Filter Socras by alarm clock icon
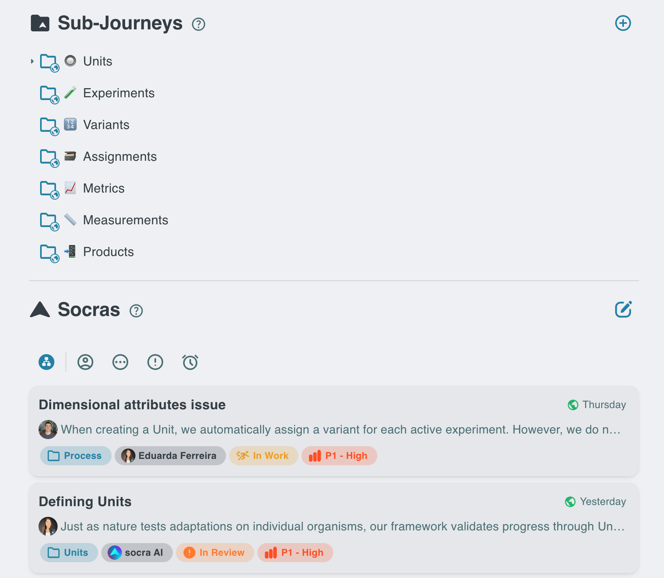 190,362
